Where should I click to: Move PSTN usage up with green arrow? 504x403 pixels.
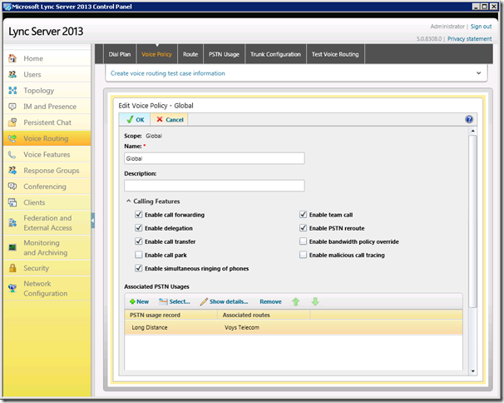pos(296,301)
